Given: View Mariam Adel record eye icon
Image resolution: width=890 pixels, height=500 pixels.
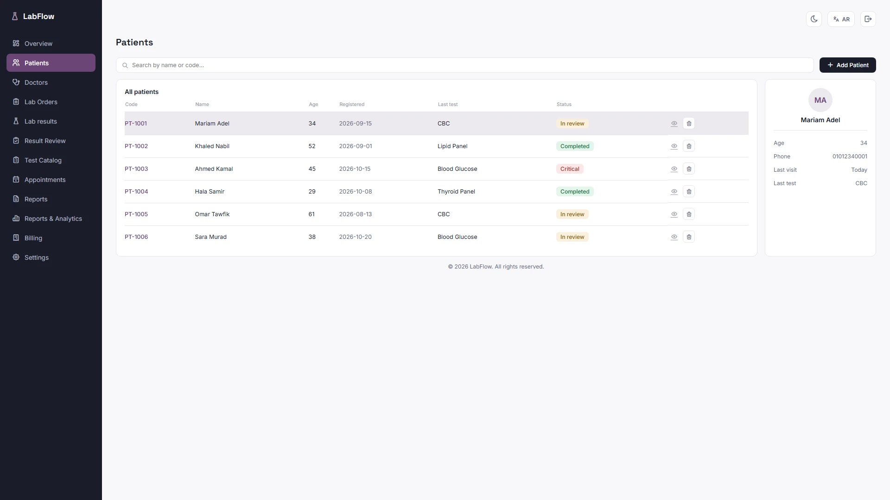Looking at the screenshot, I should click(674, 124).
